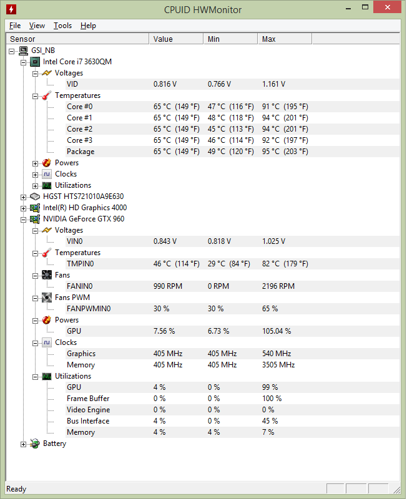Expand the CPU Powers node
Viewport: 407px width, 499px height.
click(x=35, y=163)
